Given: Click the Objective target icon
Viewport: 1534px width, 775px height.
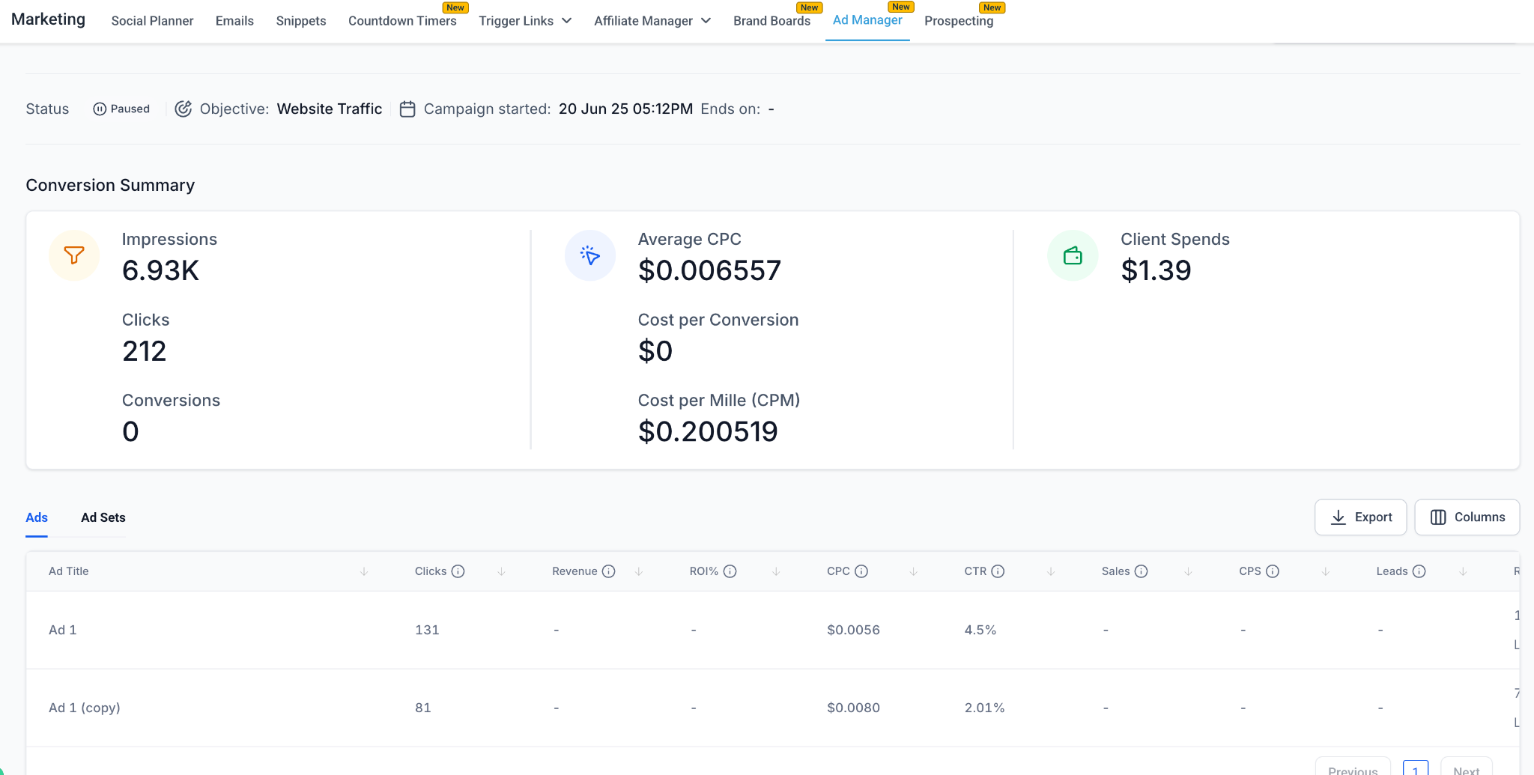Looking at the screenshot, I should click(x=184, y=109).
